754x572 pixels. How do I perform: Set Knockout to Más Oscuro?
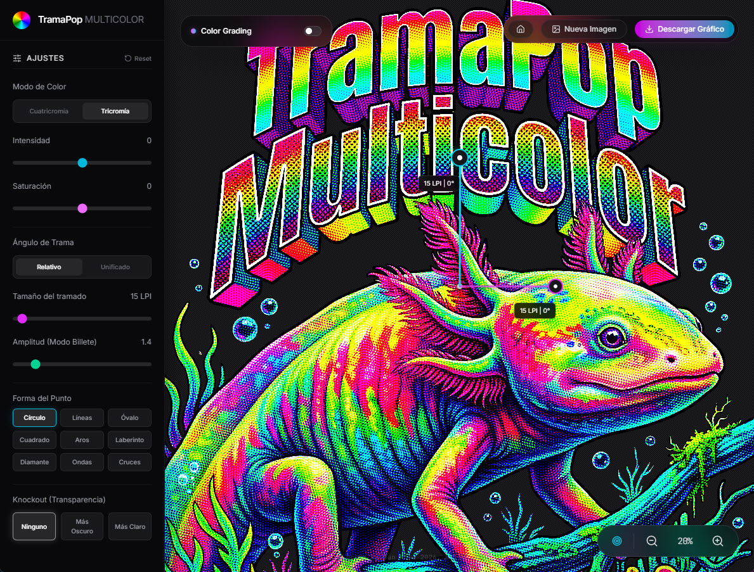click(x=82, y=526)
